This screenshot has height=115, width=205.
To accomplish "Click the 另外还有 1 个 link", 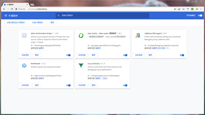I will click(164, 48).
